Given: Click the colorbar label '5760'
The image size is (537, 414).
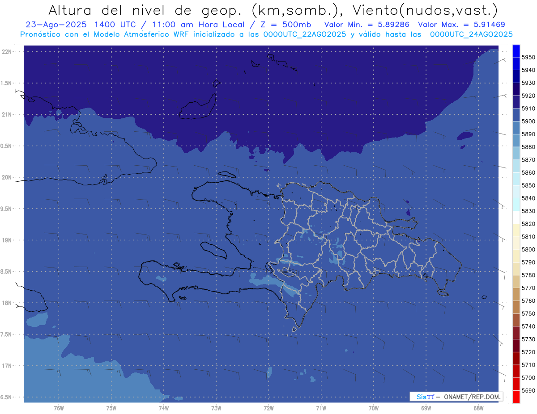Looking at the screenshot, I should click(528, 301).
